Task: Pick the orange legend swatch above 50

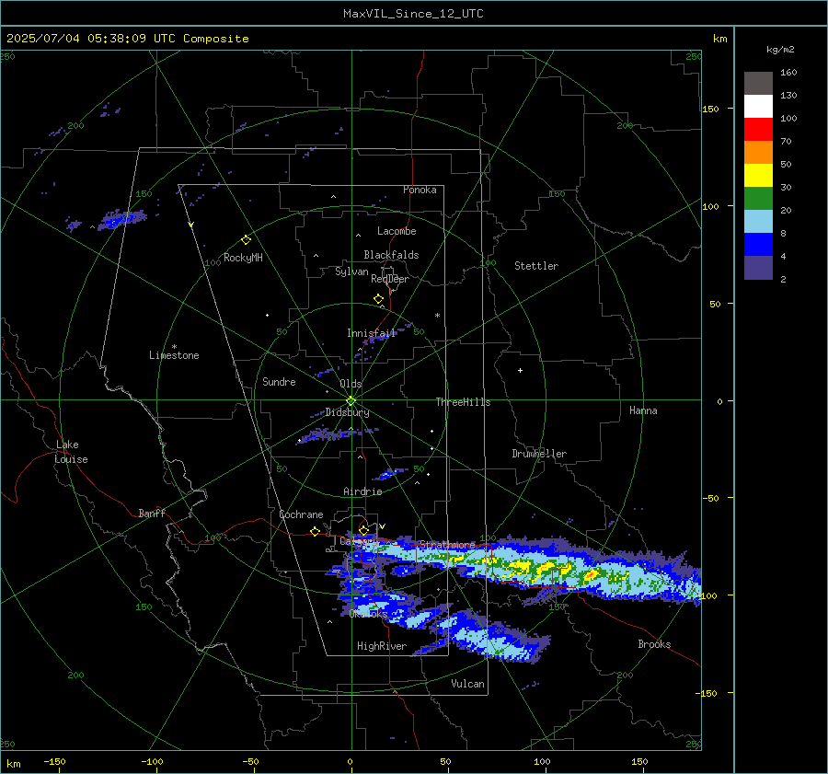Action: pyautogui.click(x=758, y=153)
